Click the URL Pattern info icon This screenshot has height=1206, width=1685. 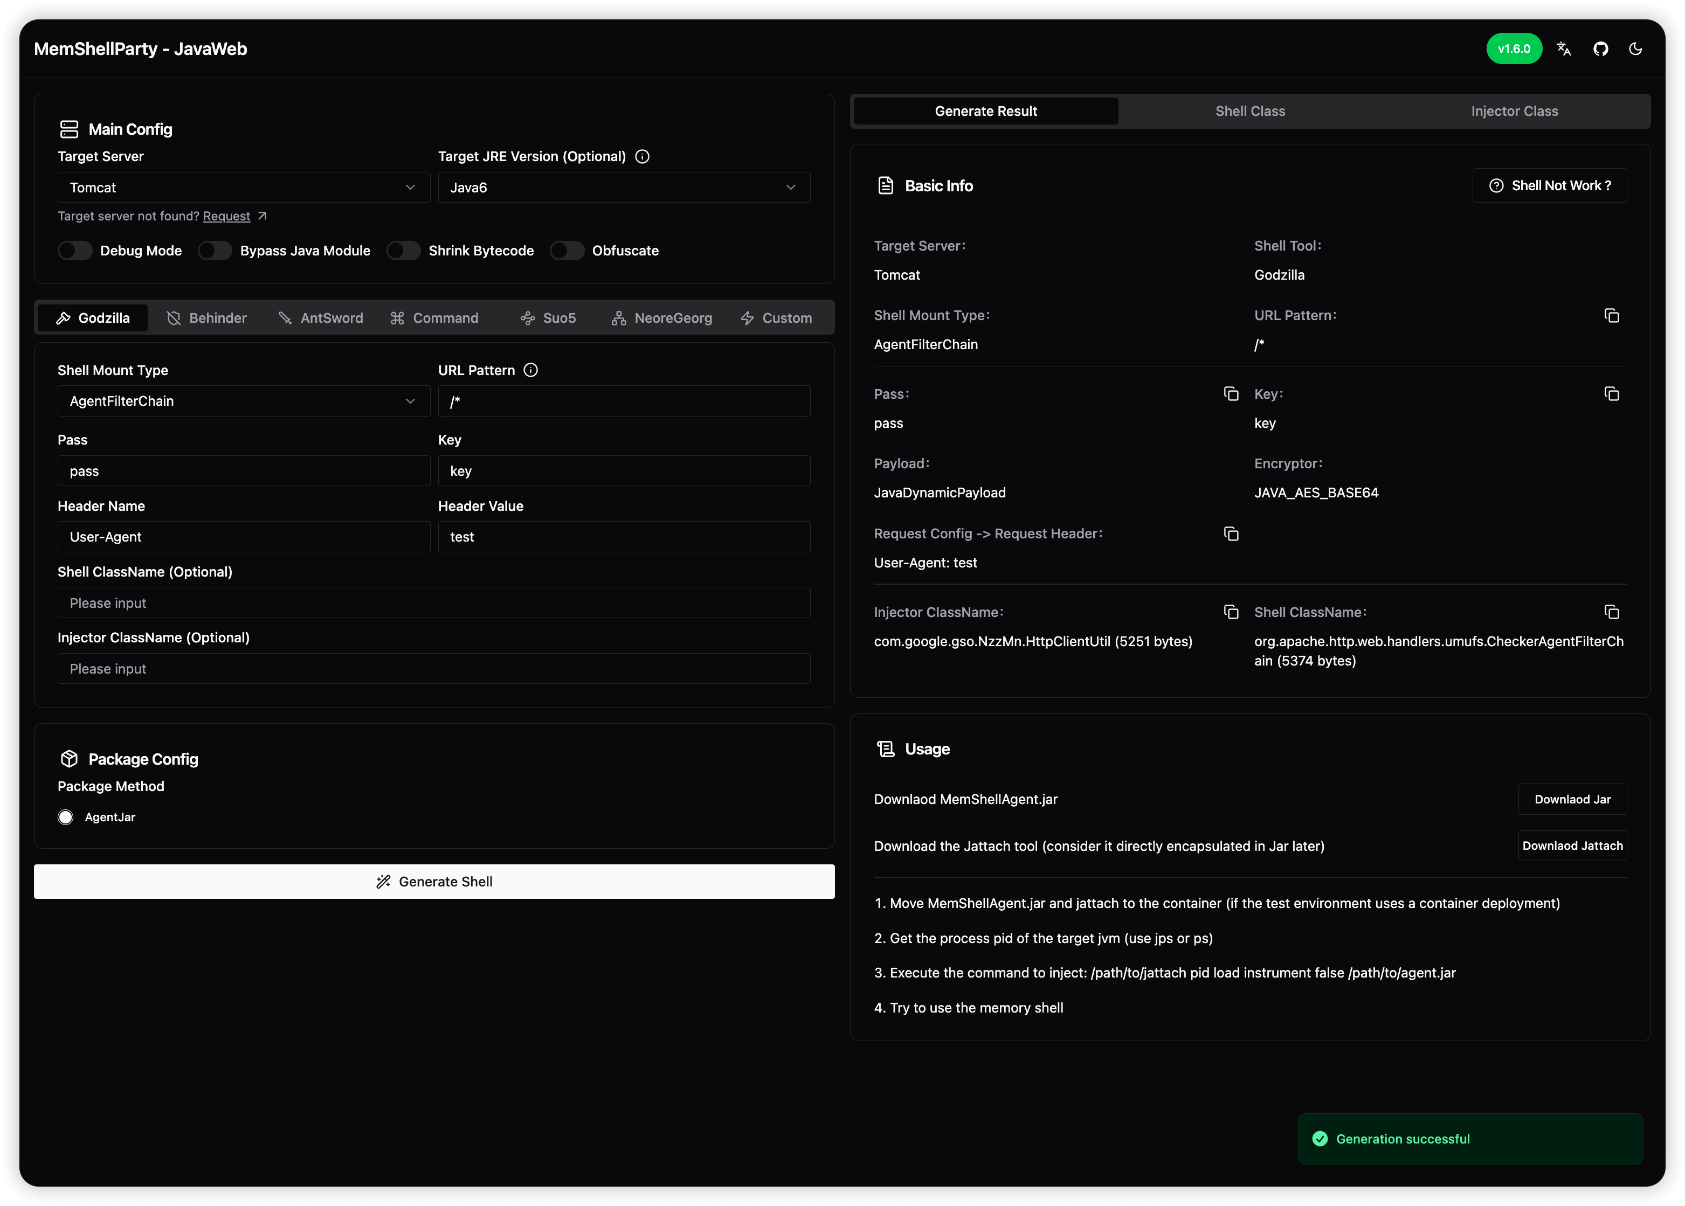[x=530, y=370]
